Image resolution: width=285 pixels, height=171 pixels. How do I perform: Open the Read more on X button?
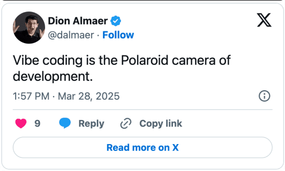pyautogui.click(x=142, y=147)
